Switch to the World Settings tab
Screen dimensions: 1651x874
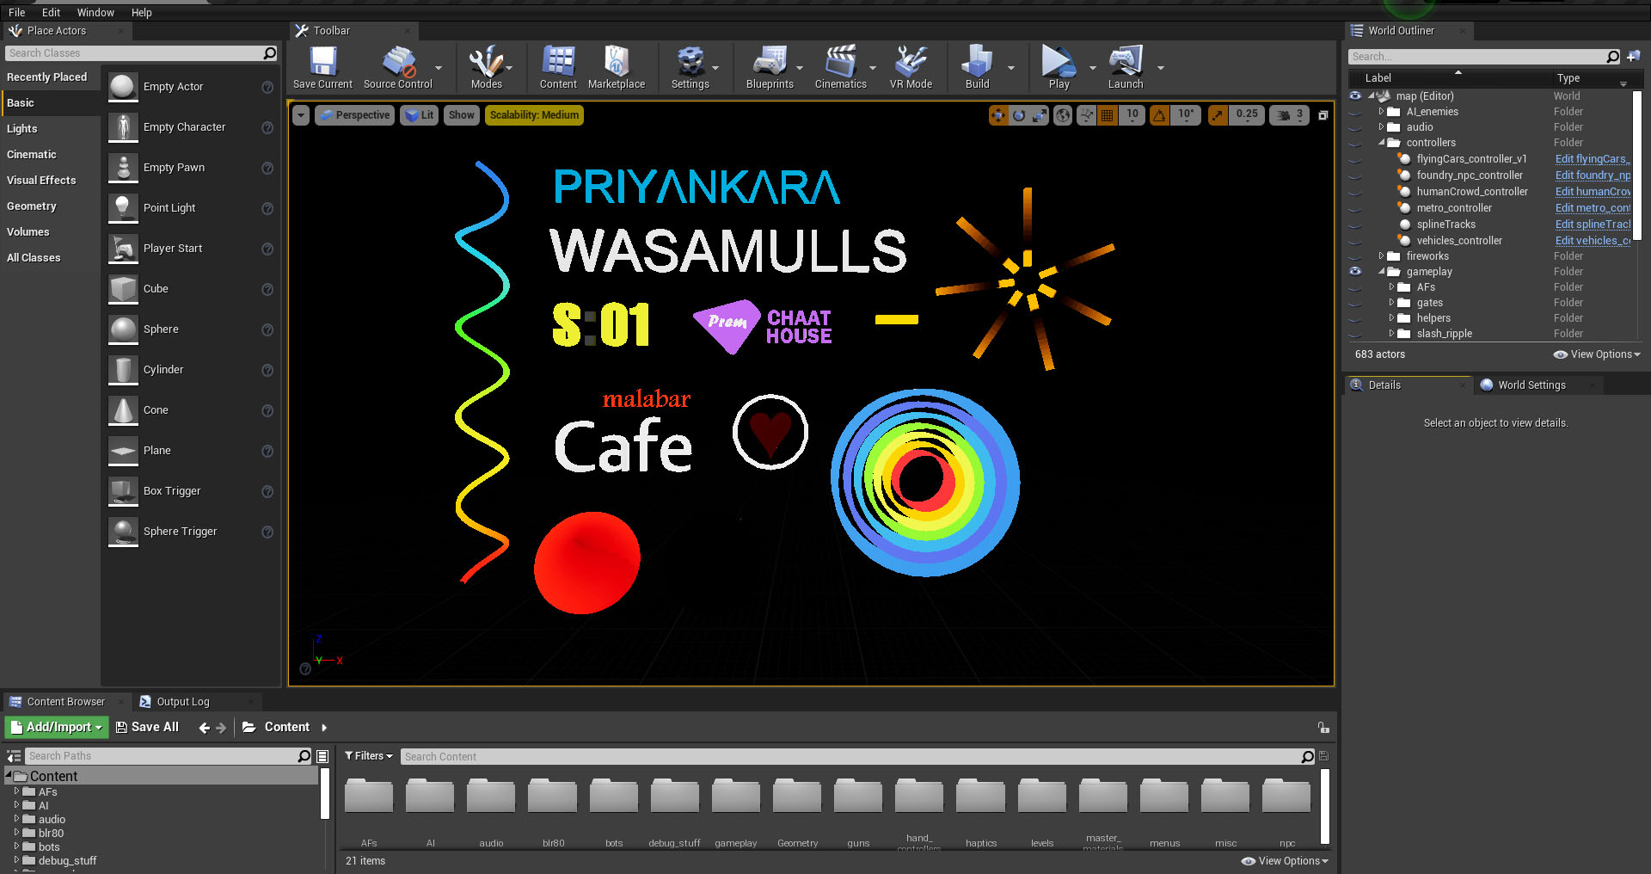pyautogui.click(x=1531, y=385)
